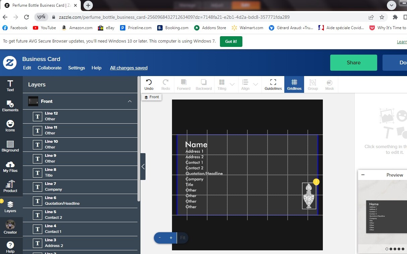Toggle Guidelines display
Viewport: 407px width, 254px height.
coord(273,84)
